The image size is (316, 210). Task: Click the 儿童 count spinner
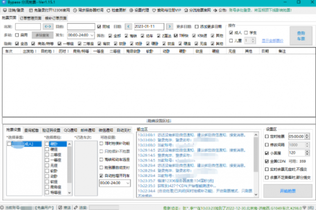tap(253, 41)
